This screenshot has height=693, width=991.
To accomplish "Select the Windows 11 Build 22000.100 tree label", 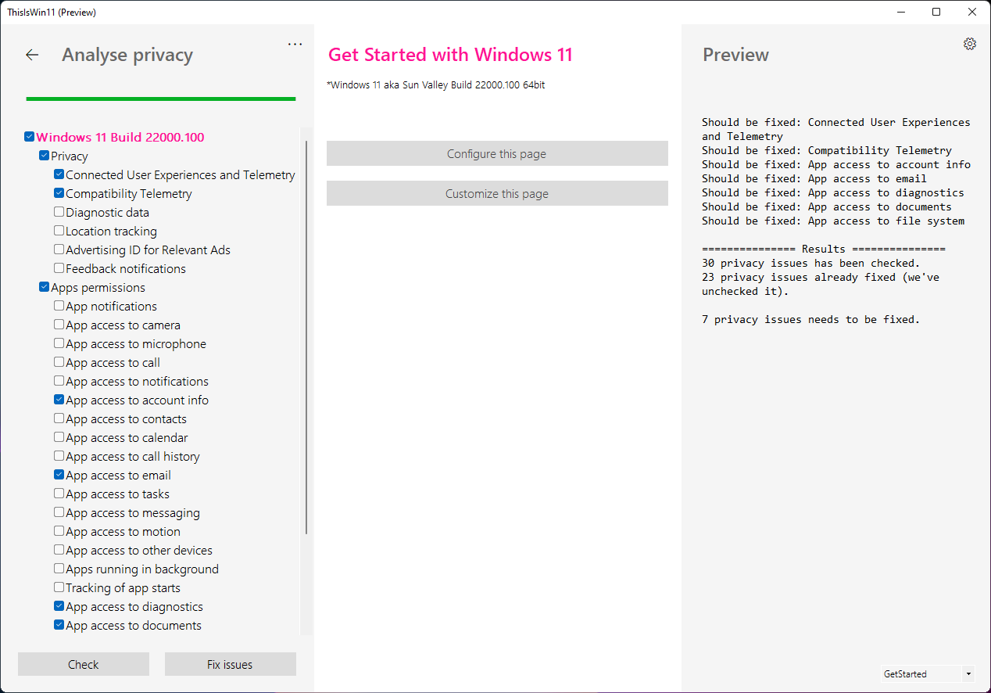I will 120,137.
